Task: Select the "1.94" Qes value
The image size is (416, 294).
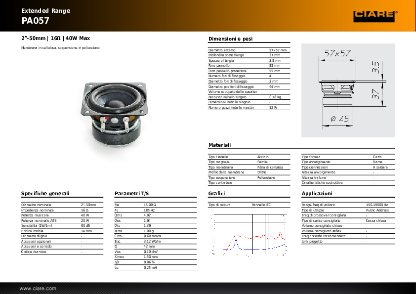Action: pos(147,220)
